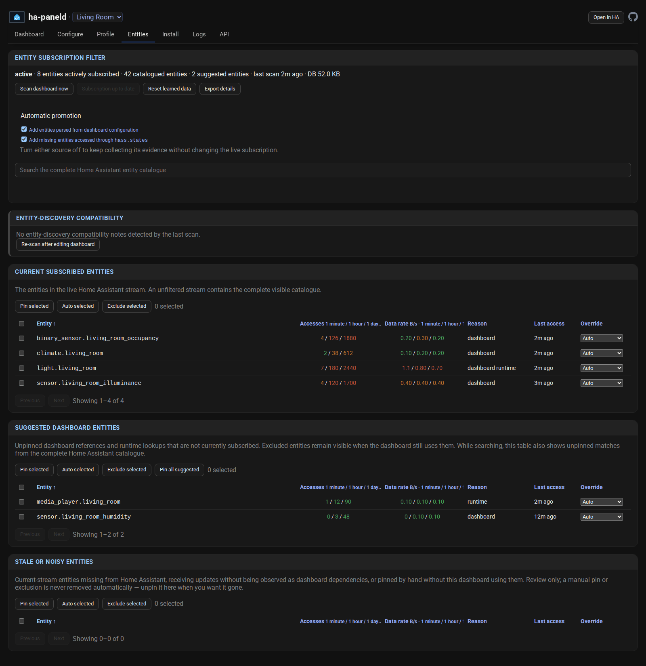Select the Entities tab
The image size is (646, 666).
coord(138,34)
